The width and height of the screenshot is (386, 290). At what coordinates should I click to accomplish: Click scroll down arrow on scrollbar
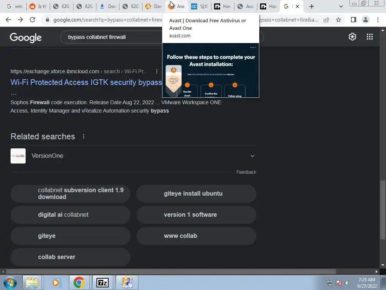383,265
